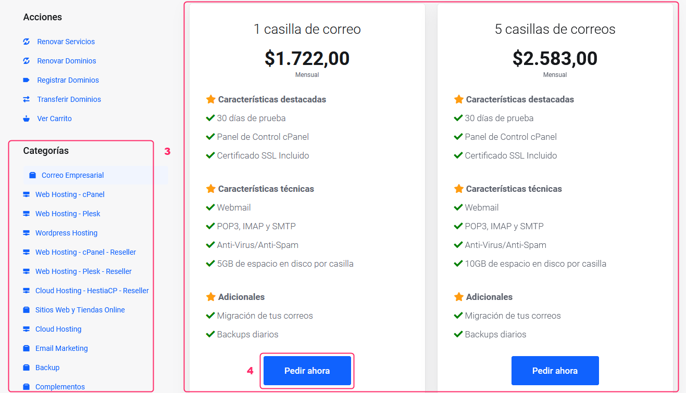Viewport: 686px width, 393px height.
Task: Click the server icon beside Wordpress Hosting
Action: pyautogui.click(x=27, y=233)
